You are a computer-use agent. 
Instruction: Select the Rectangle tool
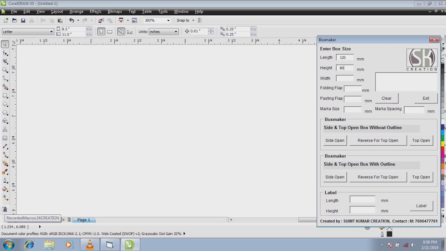5,96
